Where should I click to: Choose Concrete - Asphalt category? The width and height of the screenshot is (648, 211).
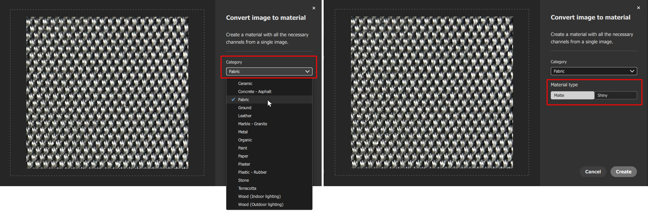pos(254,92)
